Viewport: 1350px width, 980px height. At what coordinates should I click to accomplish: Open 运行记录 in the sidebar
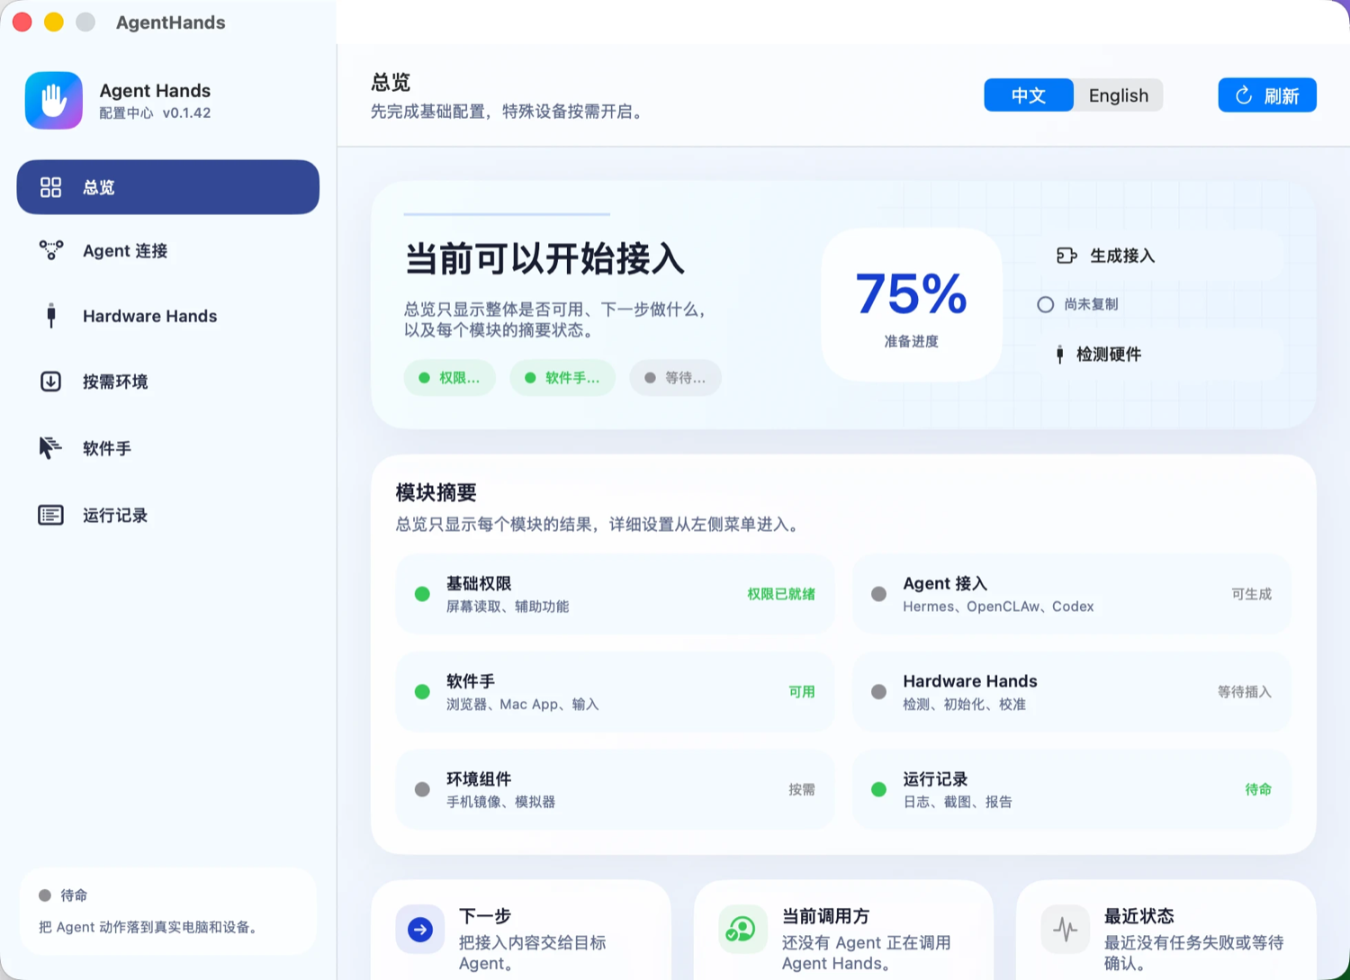[x=168, y=515]
